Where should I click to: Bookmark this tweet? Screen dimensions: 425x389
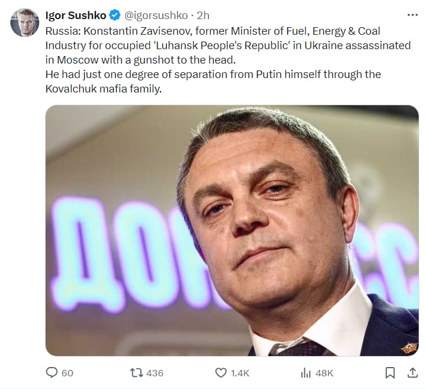tap(390, 373)
